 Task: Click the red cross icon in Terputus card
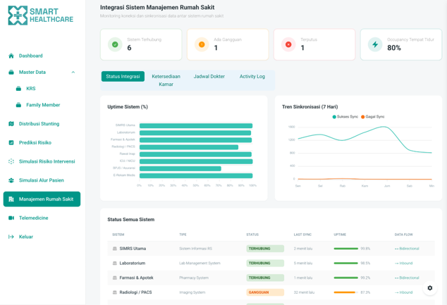click(x=288, y=44)
